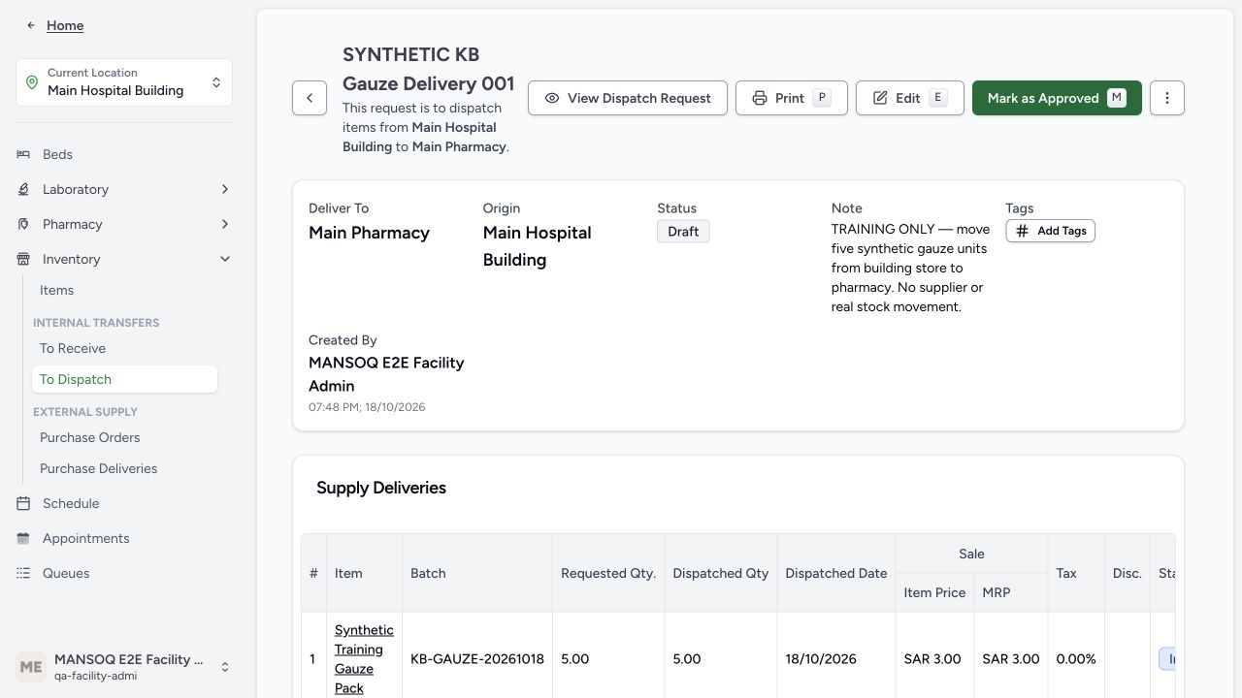Viewport: 1242px width, 698px height.
Task: Open the user account switcher arrows
Action: pos(225,667)
